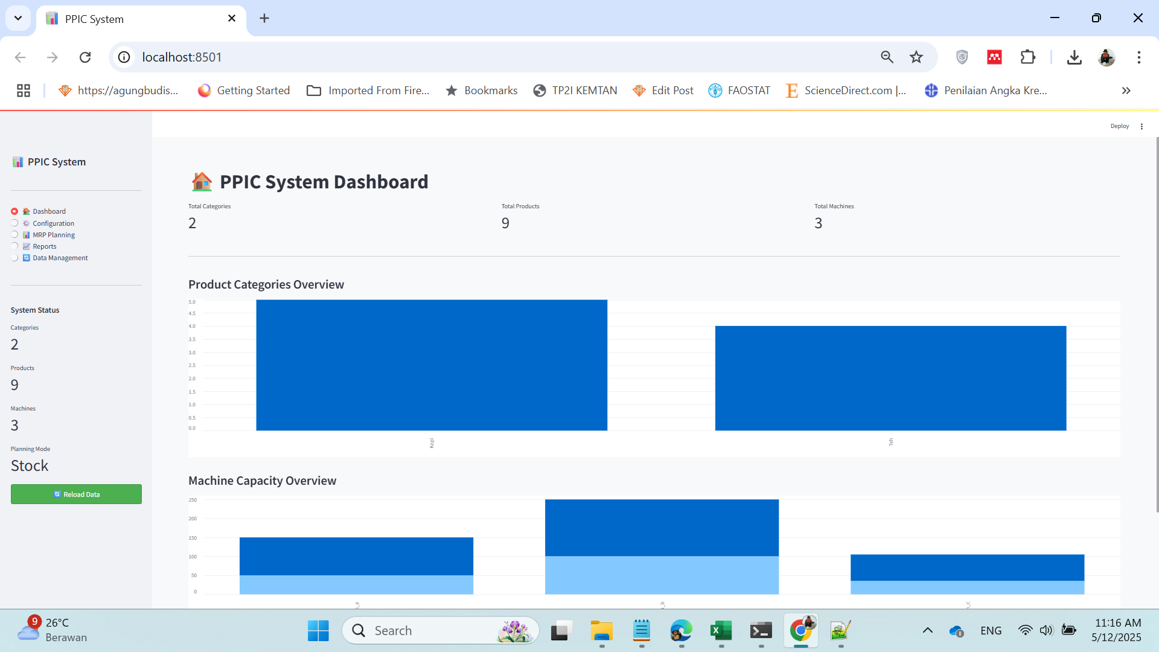The image size is (1159, 652).
Task: Bookmark this page with the star icon
Action: pyautogui.click(x=916, y=57)
